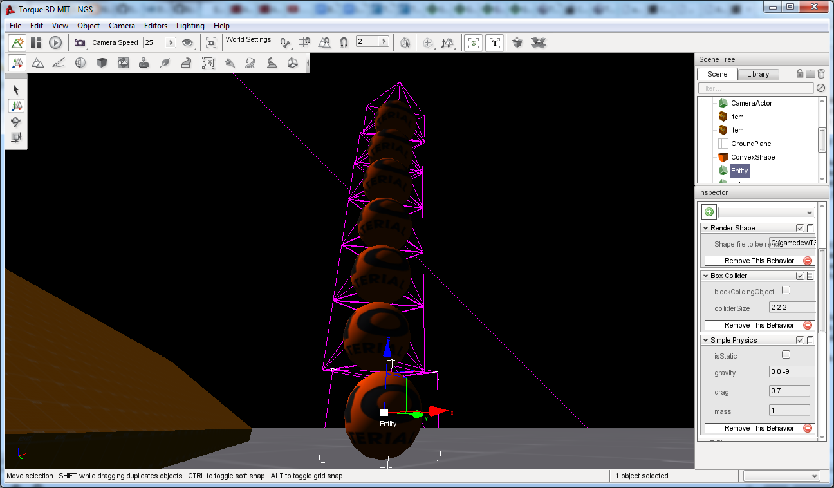Click the fit view to selection icon
Viewport: 834px width, 488px height.
tap(211, 42)
